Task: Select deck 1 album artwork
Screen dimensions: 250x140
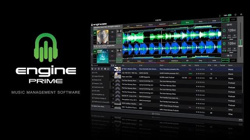Action: [x=102, y=37]
